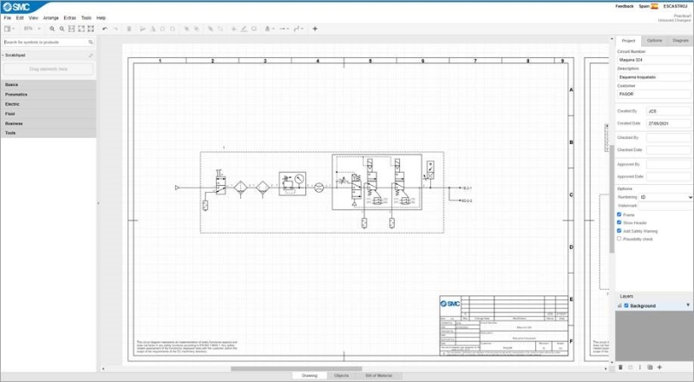694x382 pixels.
Task: Click the lock icon on Background layer
Action: [x=619, y=306]
